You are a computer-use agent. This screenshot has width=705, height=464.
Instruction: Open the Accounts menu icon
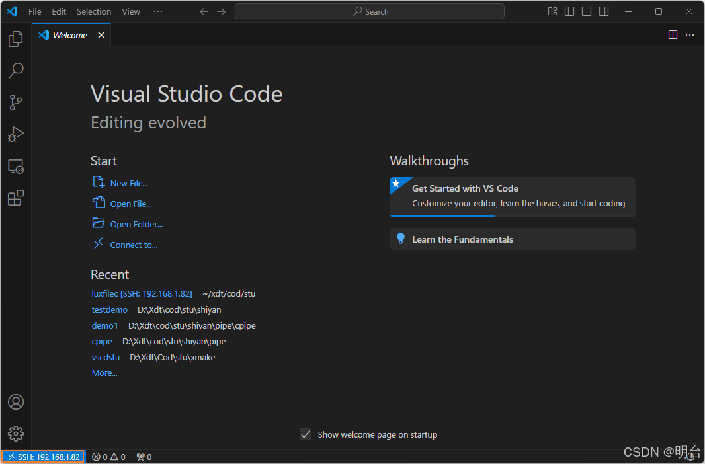pos(16,402)
